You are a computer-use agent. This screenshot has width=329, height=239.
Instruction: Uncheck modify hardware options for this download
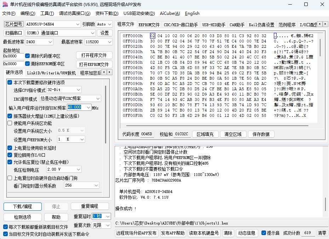click(10, 82)
